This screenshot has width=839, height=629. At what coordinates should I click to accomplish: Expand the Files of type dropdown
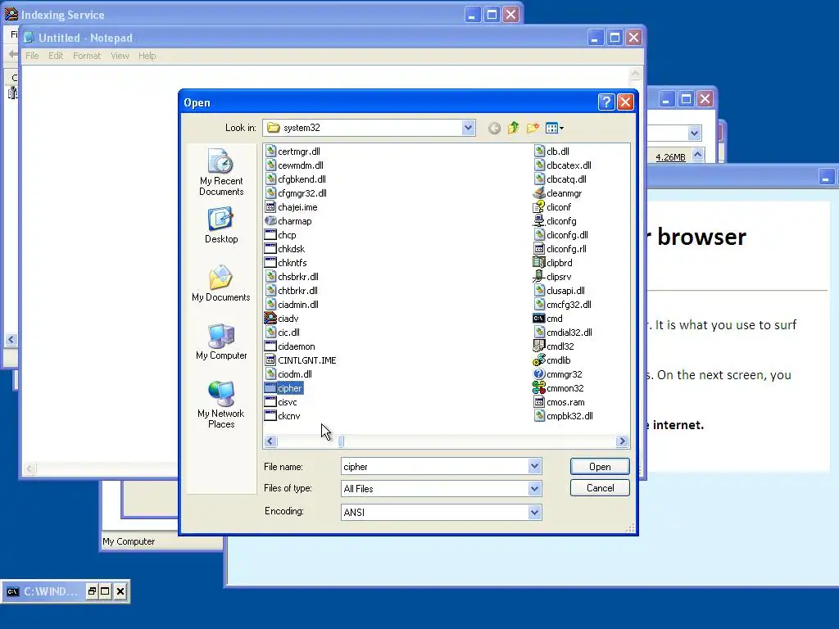tap(534, 488)
